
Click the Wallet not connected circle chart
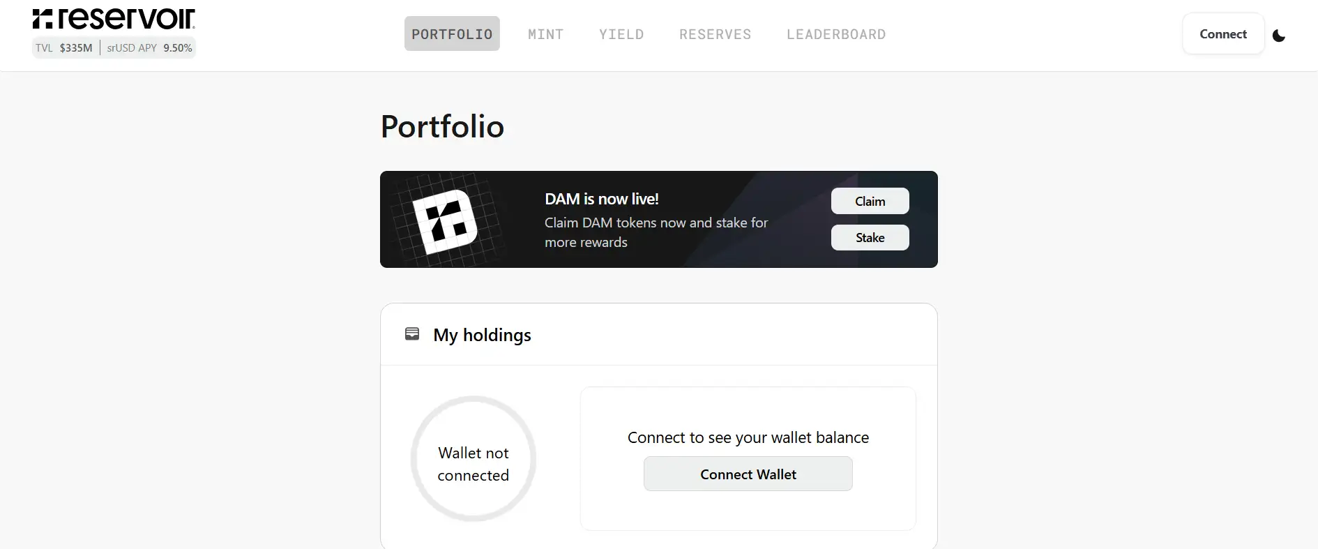click(473, 459)
